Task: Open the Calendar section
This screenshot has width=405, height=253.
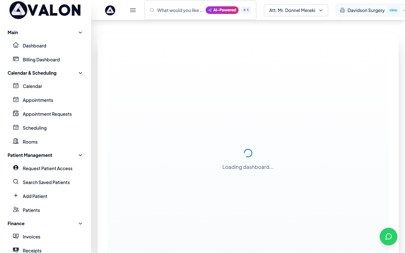Action: click(x=32, y=86)
